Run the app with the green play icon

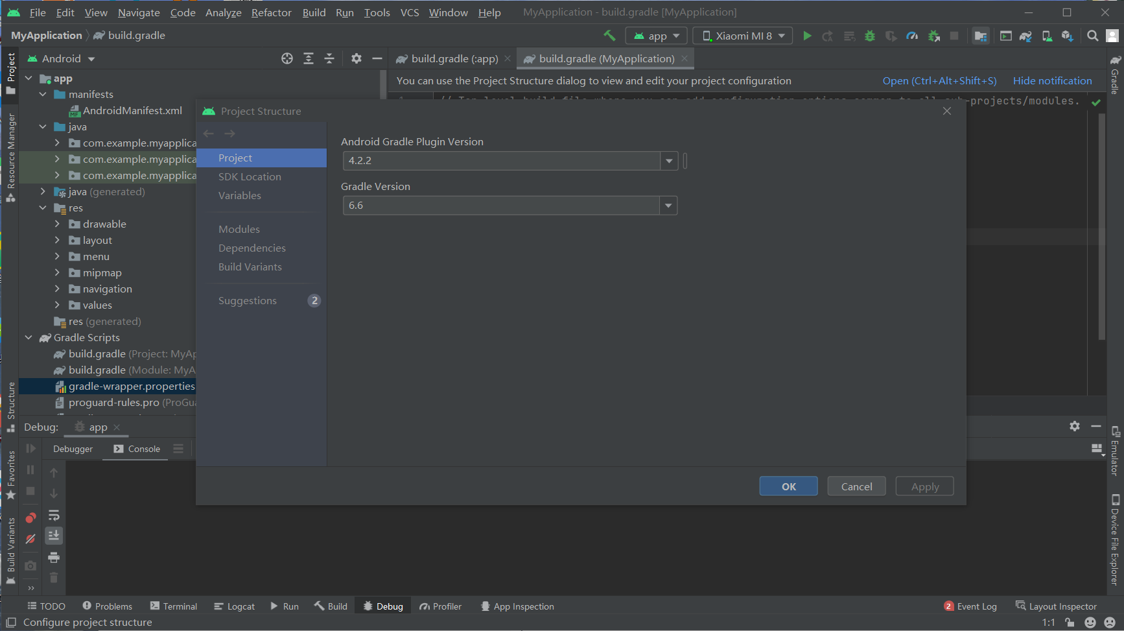807,36
